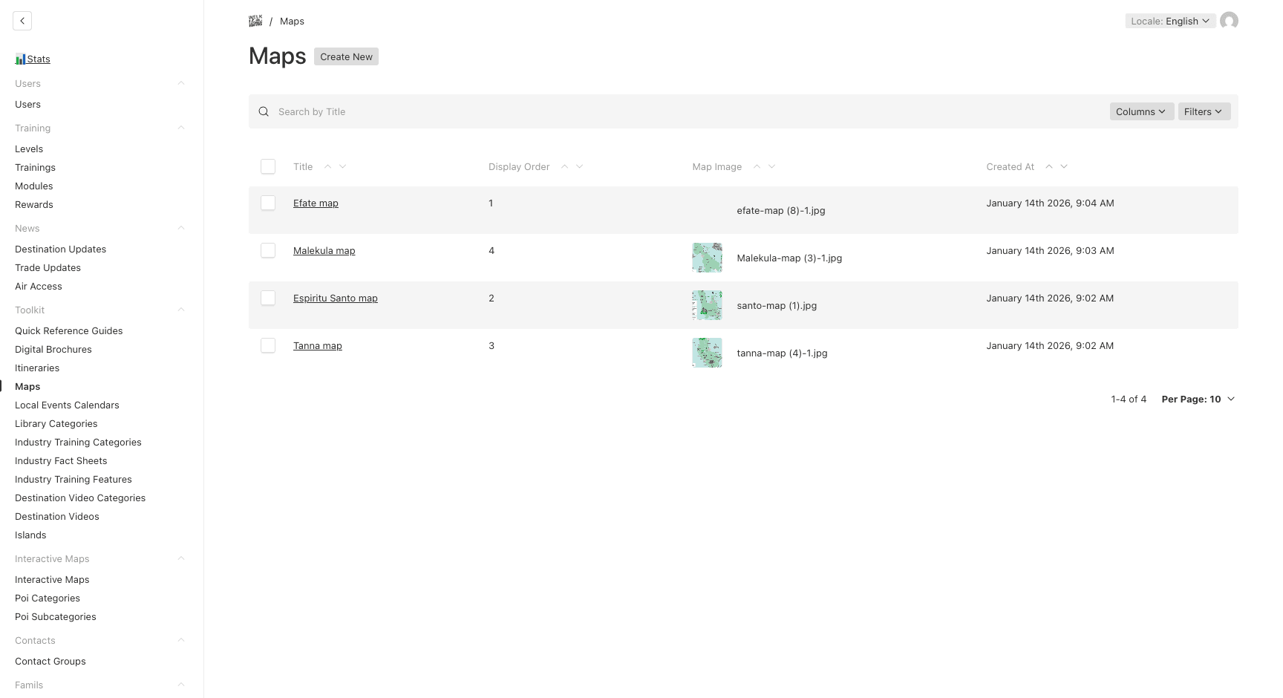Image resolution: width=1283 pixels, height=698 pixels.
Task: Sort Title column ascending with up arrow
Action: coord(327,166)
